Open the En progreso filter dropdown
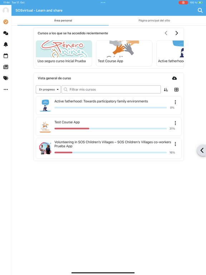The width and height of the screenshot is (206, 275). 48,90
